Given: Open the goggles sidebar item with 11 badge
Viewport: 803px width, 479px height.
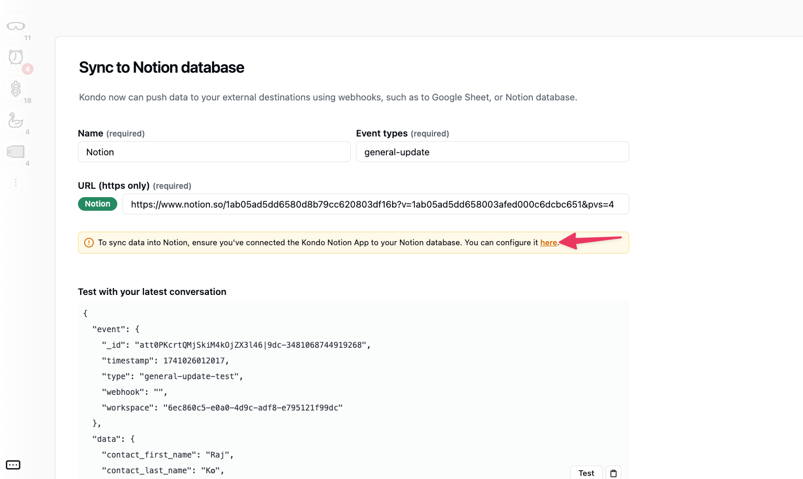Looking at the screenshot, I should tap(16, 26).
